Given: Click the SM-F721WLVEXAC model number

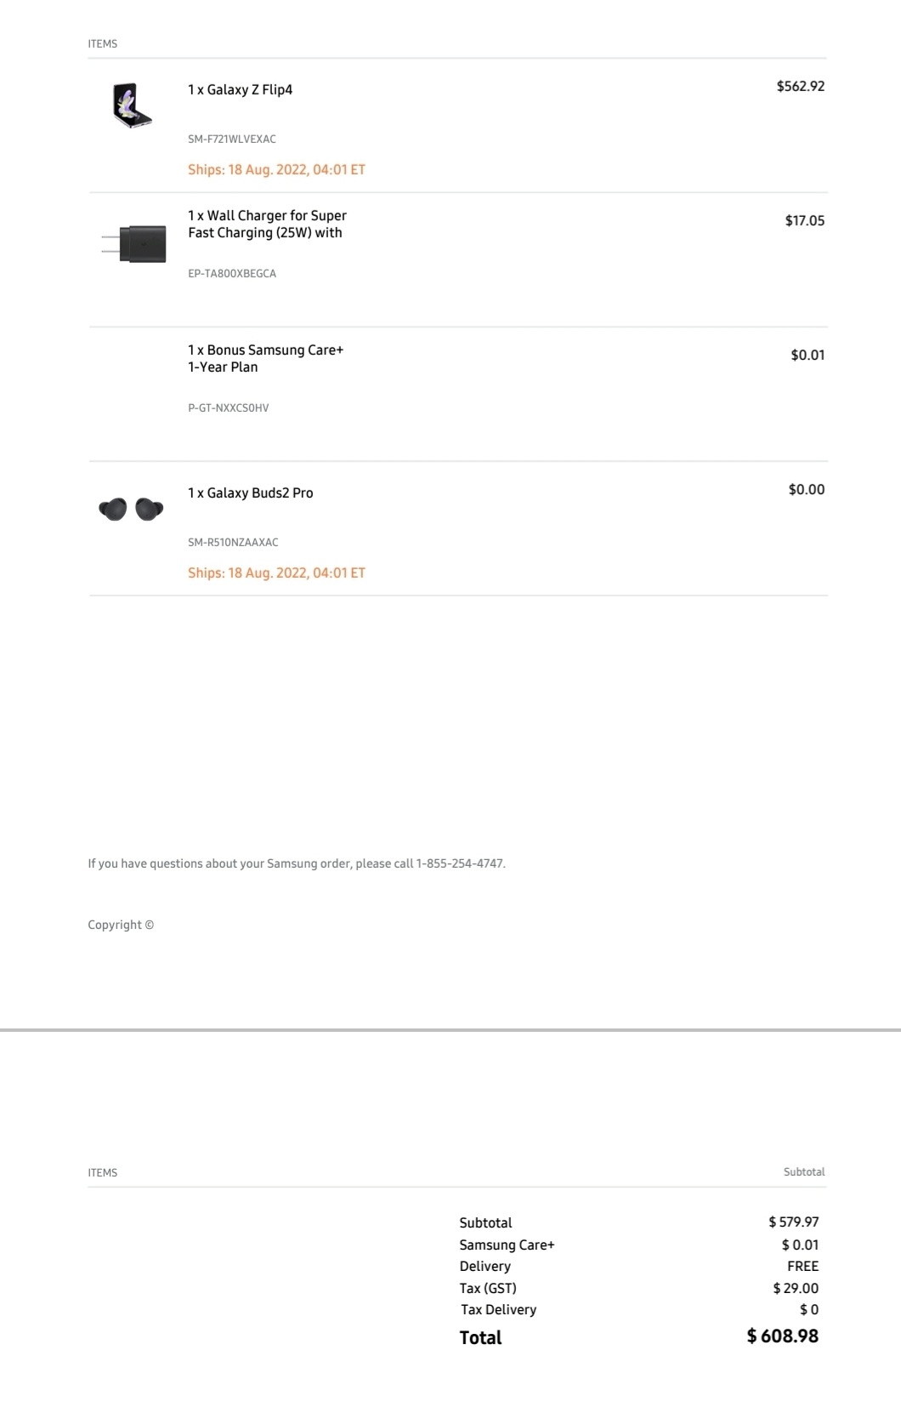Looking at the screenshot, I should tap(232, 139).
